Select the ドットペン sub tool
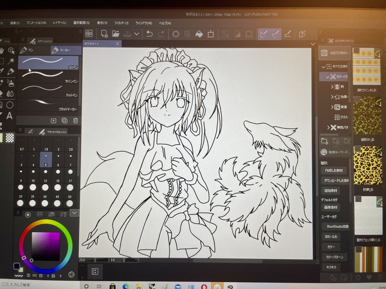The image size is (386, 289). [x=48, y=91]
